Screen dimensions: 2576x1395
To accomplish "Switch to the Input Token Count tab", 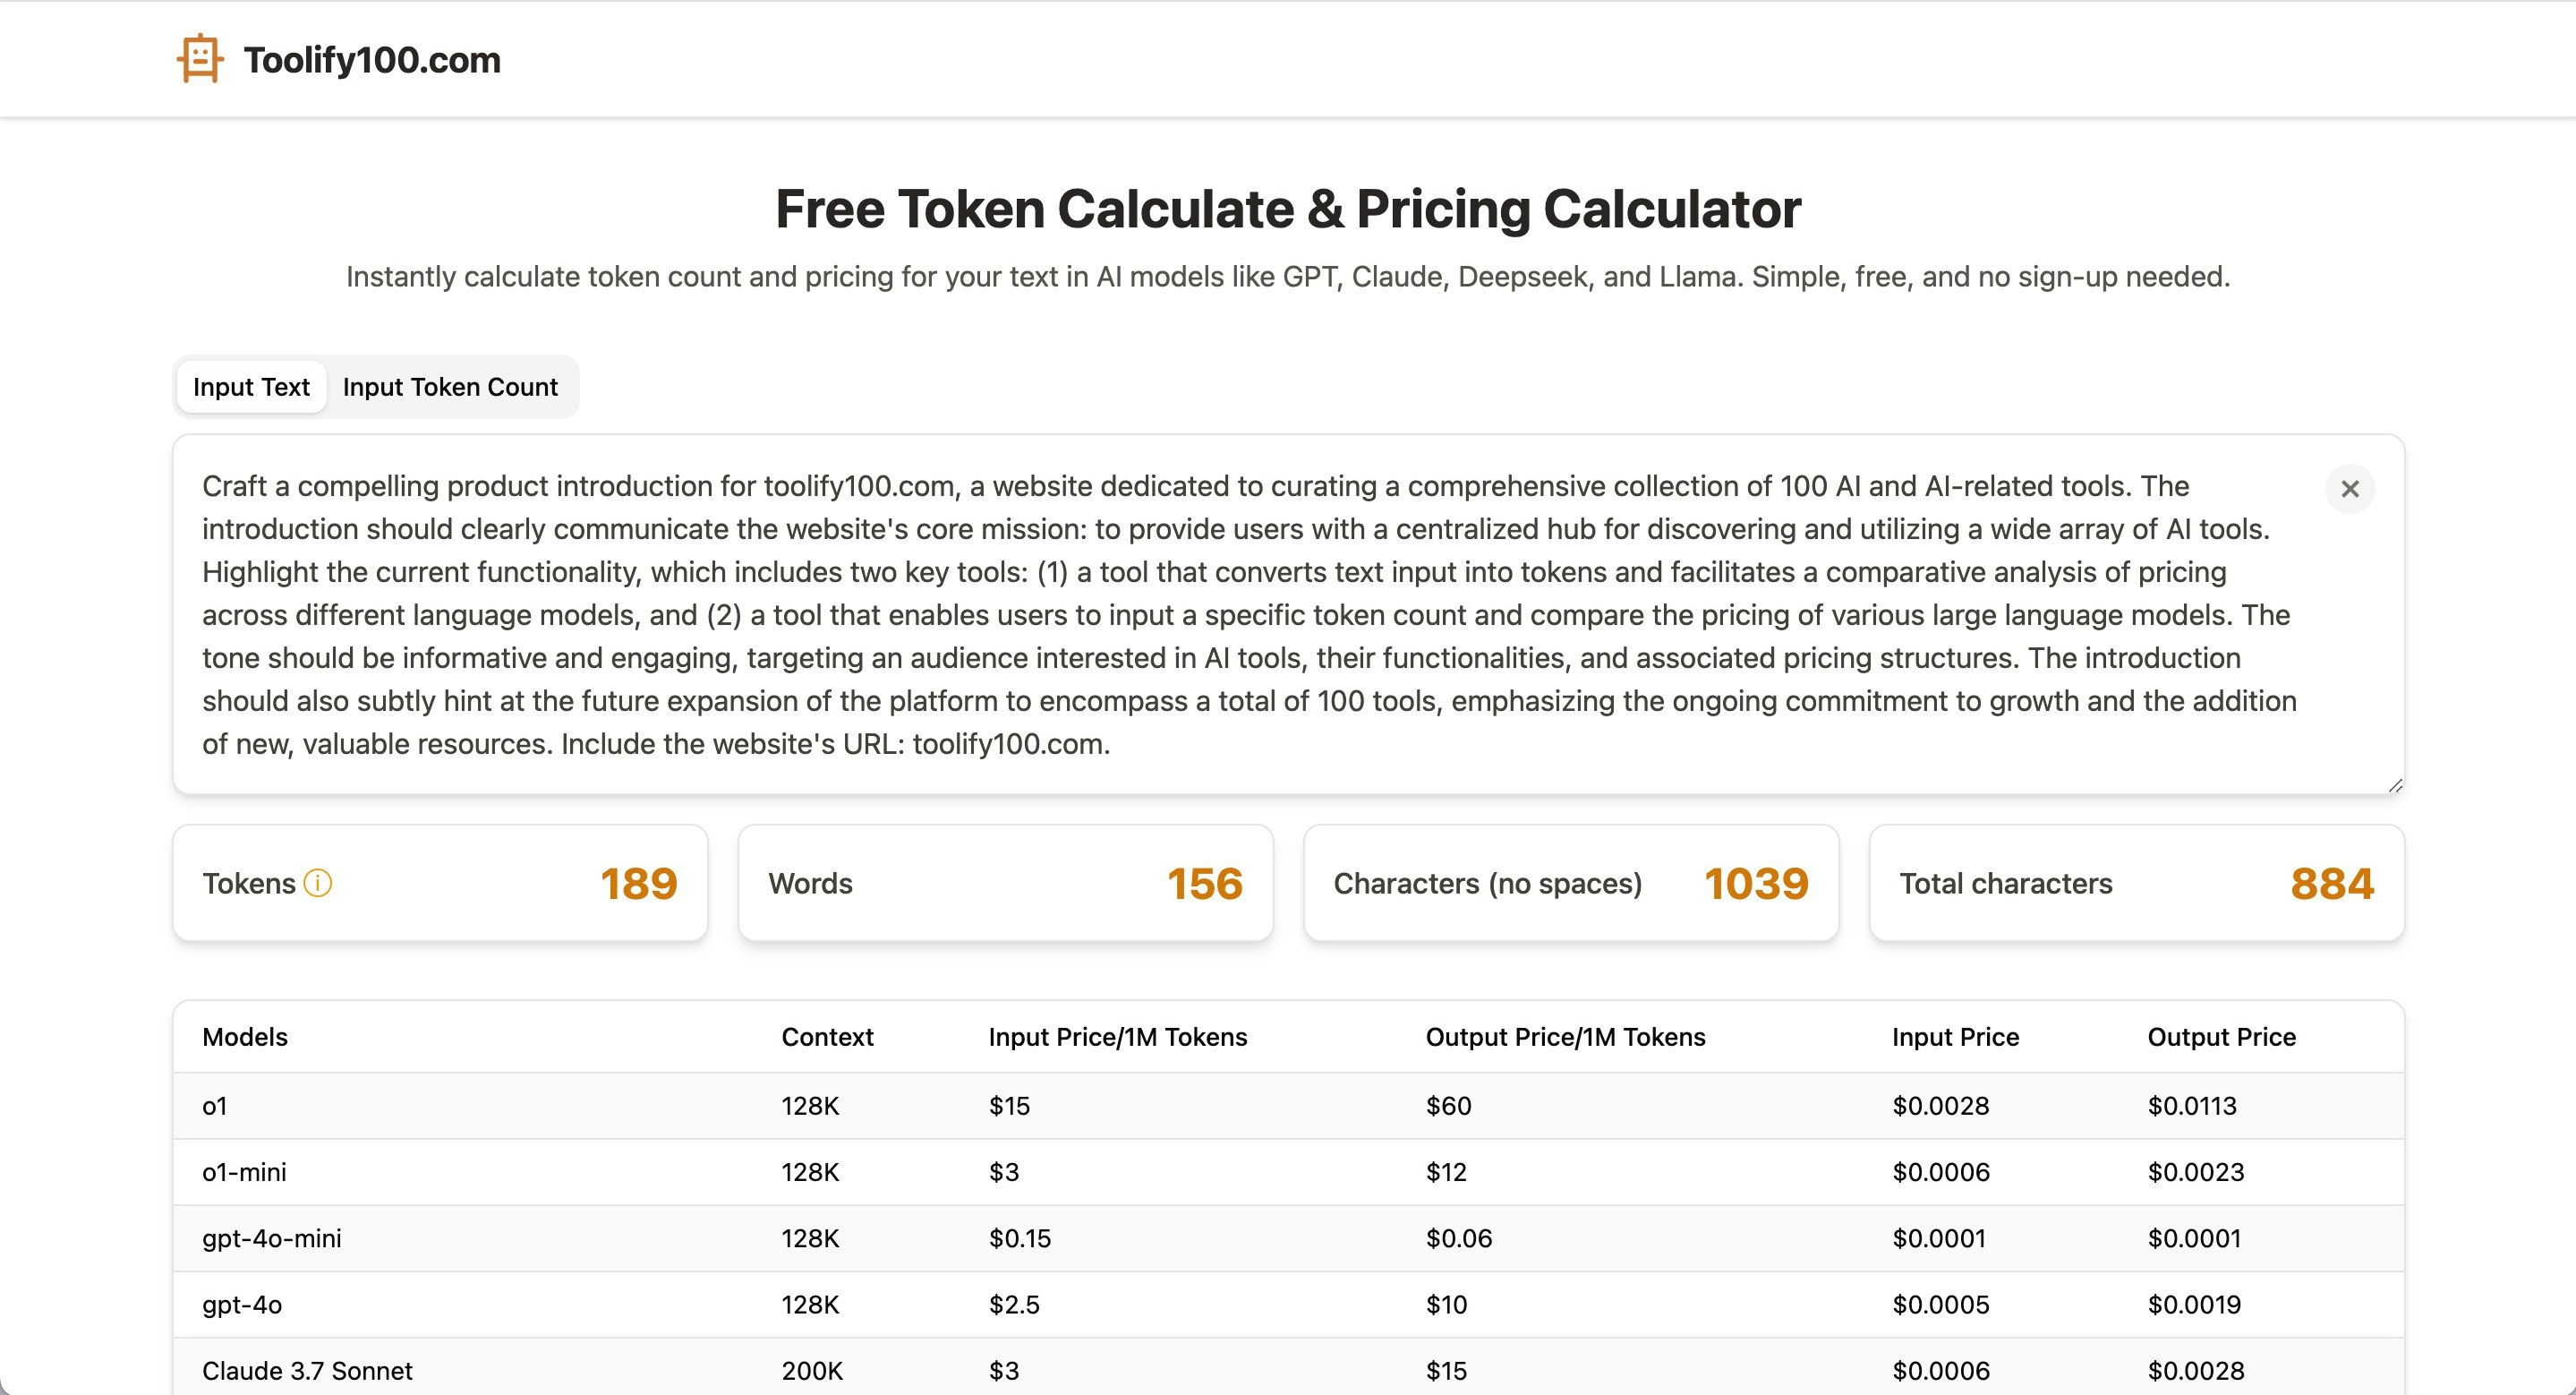I will [450, 387].
